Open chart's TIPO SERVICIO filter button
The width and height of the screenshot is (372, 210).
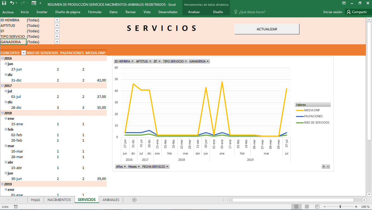(x=175, y=61)
